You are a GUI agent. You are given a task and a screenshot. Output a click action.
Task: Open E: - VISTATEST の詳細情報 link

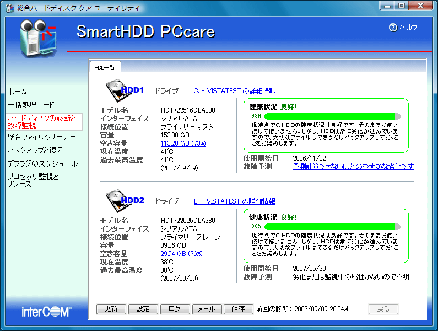[x=235, y=201]
